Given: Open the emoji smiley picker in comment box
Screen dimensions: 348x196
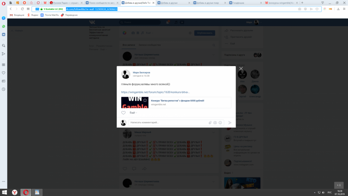Looking at the screenshot, I should (220, 123).
